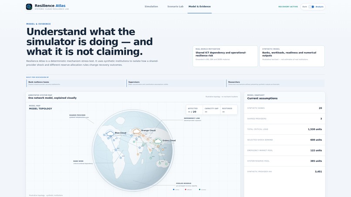
Task: Click the Current assumptions heading
Action: point(262,98)
